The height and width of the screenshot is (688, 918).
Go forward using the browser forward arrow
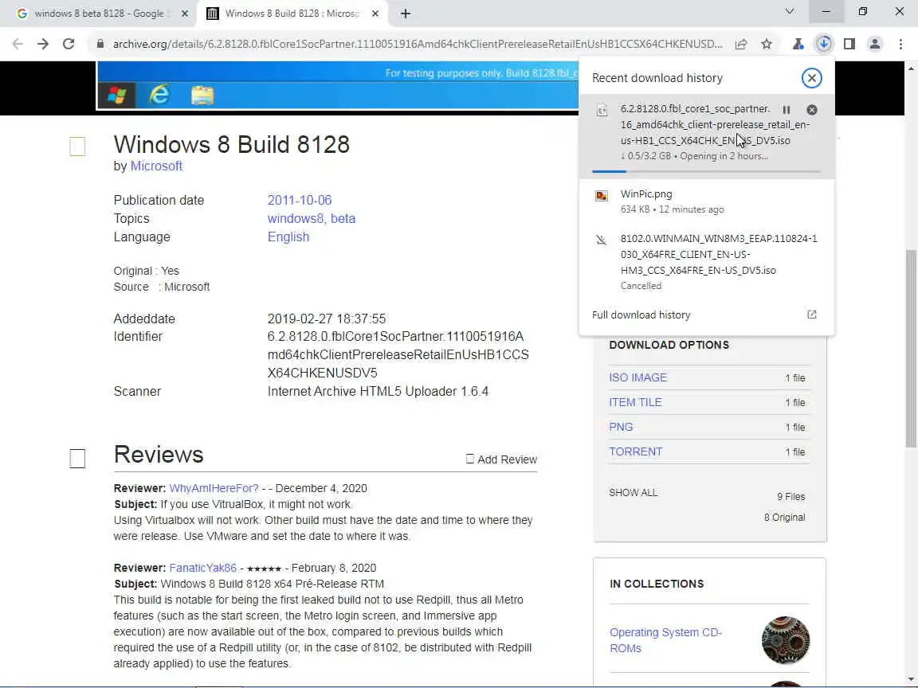[43, 44]
